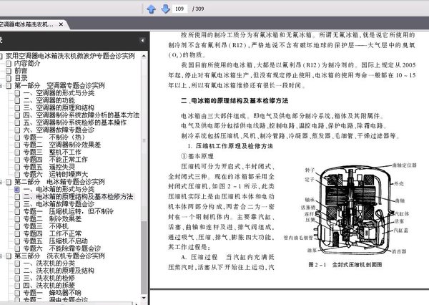429x305 pixels.
Task: Jump to 二、空调器的功能
Action: pos(49,100)
